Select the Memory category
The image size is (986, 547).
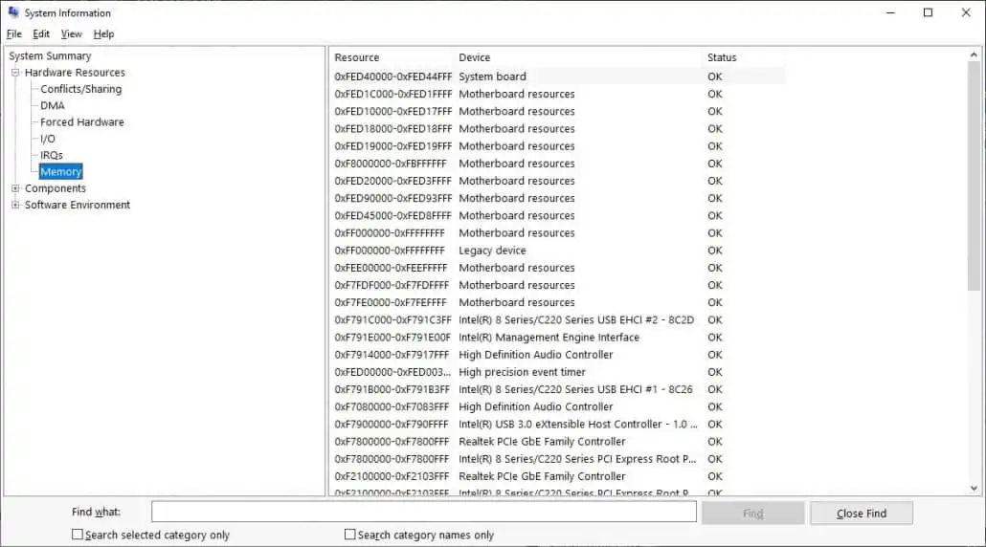coord(61,171)
